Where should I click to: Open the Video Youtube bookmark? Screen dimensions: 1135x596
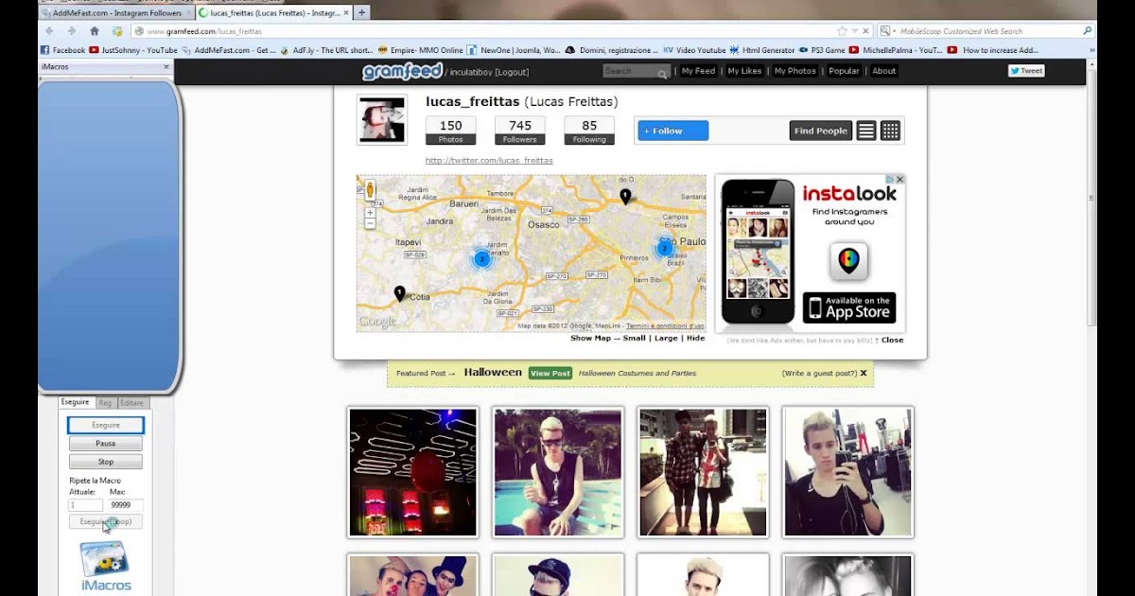tap(694, 50)
